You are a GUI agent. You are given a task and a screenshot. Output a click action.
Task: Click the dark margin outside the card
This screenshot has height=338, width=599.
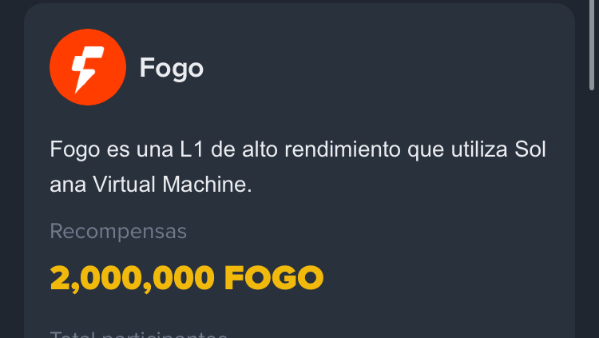pos(11,172)
